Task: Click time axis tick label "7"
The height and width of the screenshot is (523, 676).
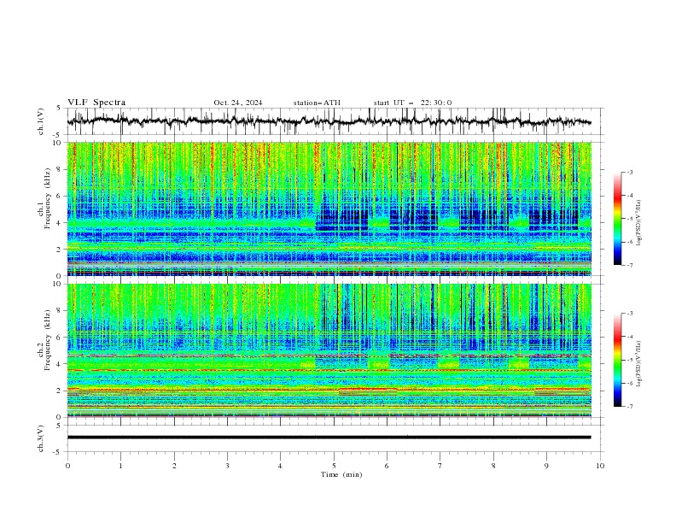Action: [440, 466]
